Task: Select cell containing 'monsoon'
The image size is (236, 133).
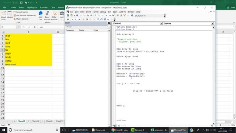Action: pos(28,64)
